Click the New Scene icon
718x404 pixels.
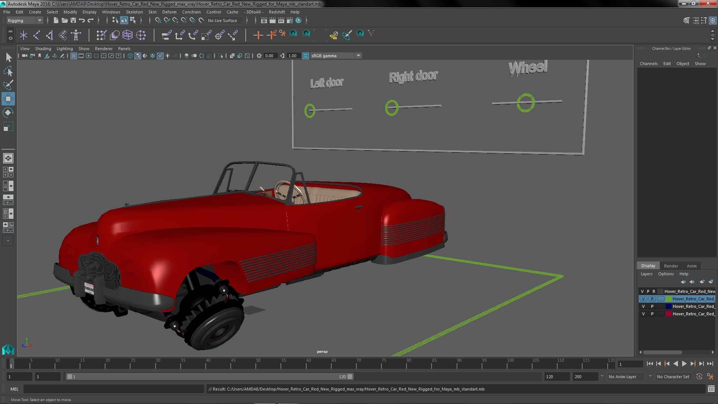coord(56,20)
